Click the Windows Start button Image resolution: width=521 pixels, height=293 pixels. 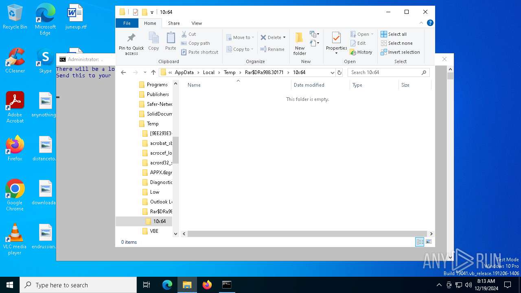(10, 285)
